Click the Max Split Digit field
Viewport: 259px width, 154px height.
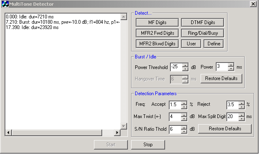[233, 117]
